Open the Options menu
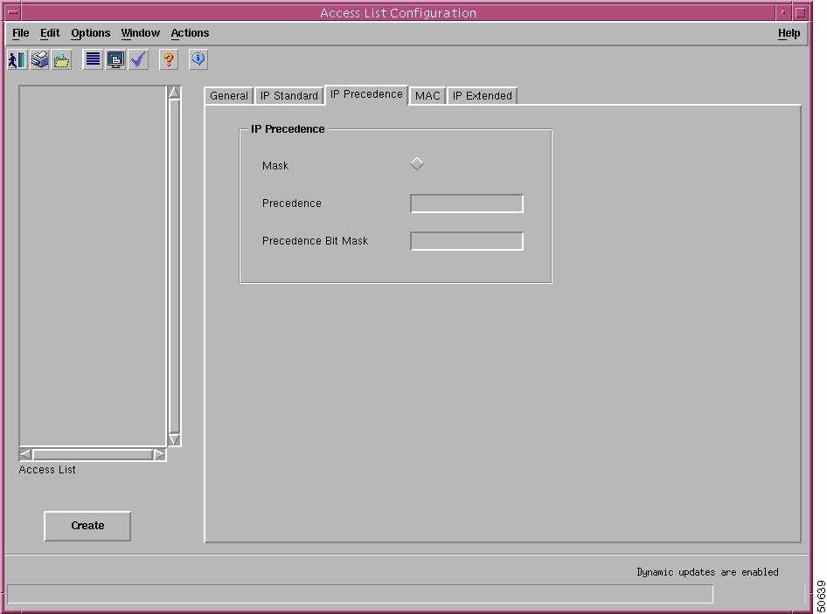Image resolution: width=827 pixels, height=614 pixels. coord(91,33)
